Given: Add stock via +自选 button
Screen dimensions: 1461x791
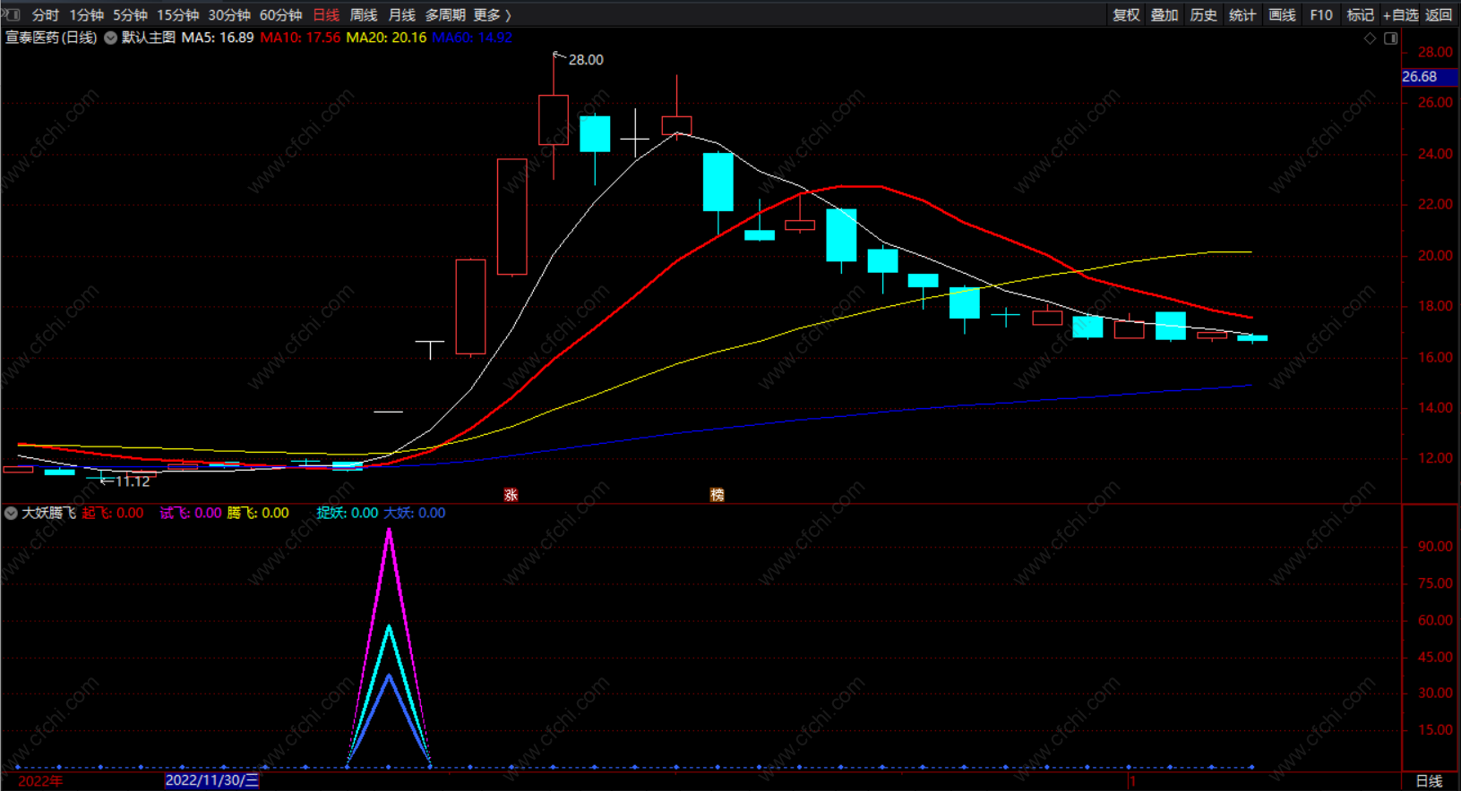Looking at the screenshot, I should click(1400, 15).
